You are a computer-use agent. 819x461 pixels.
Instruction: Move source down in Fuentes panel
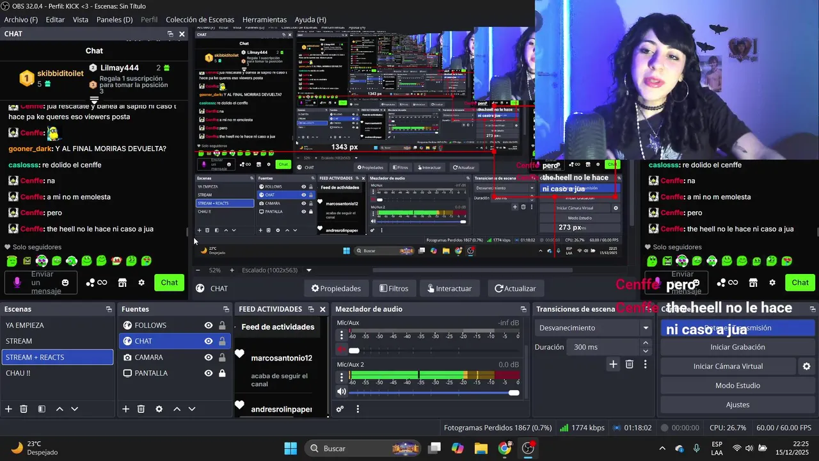pyautogui.click(x=191, y=409)
